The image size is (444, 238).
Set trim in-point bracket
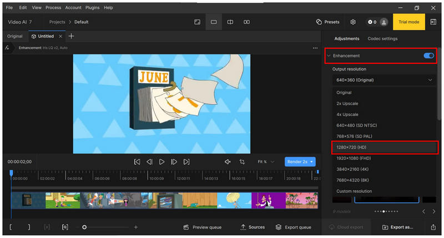click(11, 227)
